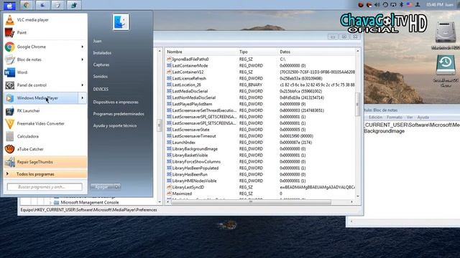460x258 pixels.
Task: Select the LastPlayedPlaylistItem registry value
Action: click(x=192, y=104)
